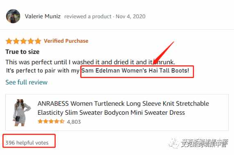The image size is (234, 155).
Task: Open the sweater dress product thumbnail
Action: pyautogui.click(x=21, y=113)
